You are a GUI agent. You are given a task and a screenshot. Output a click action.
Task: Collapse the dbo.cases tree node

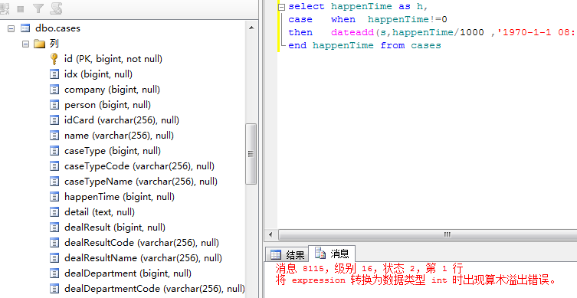point(11,28)
